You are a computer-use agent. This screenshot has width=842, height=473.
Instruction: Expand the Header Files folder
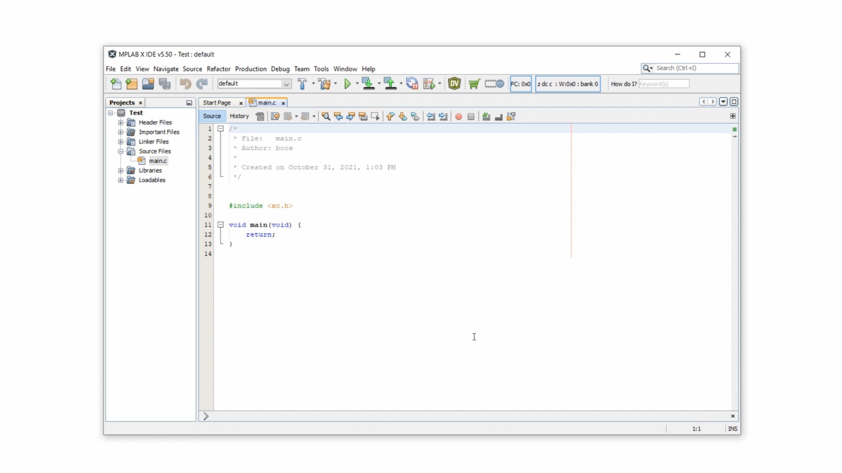coord(121,123)
